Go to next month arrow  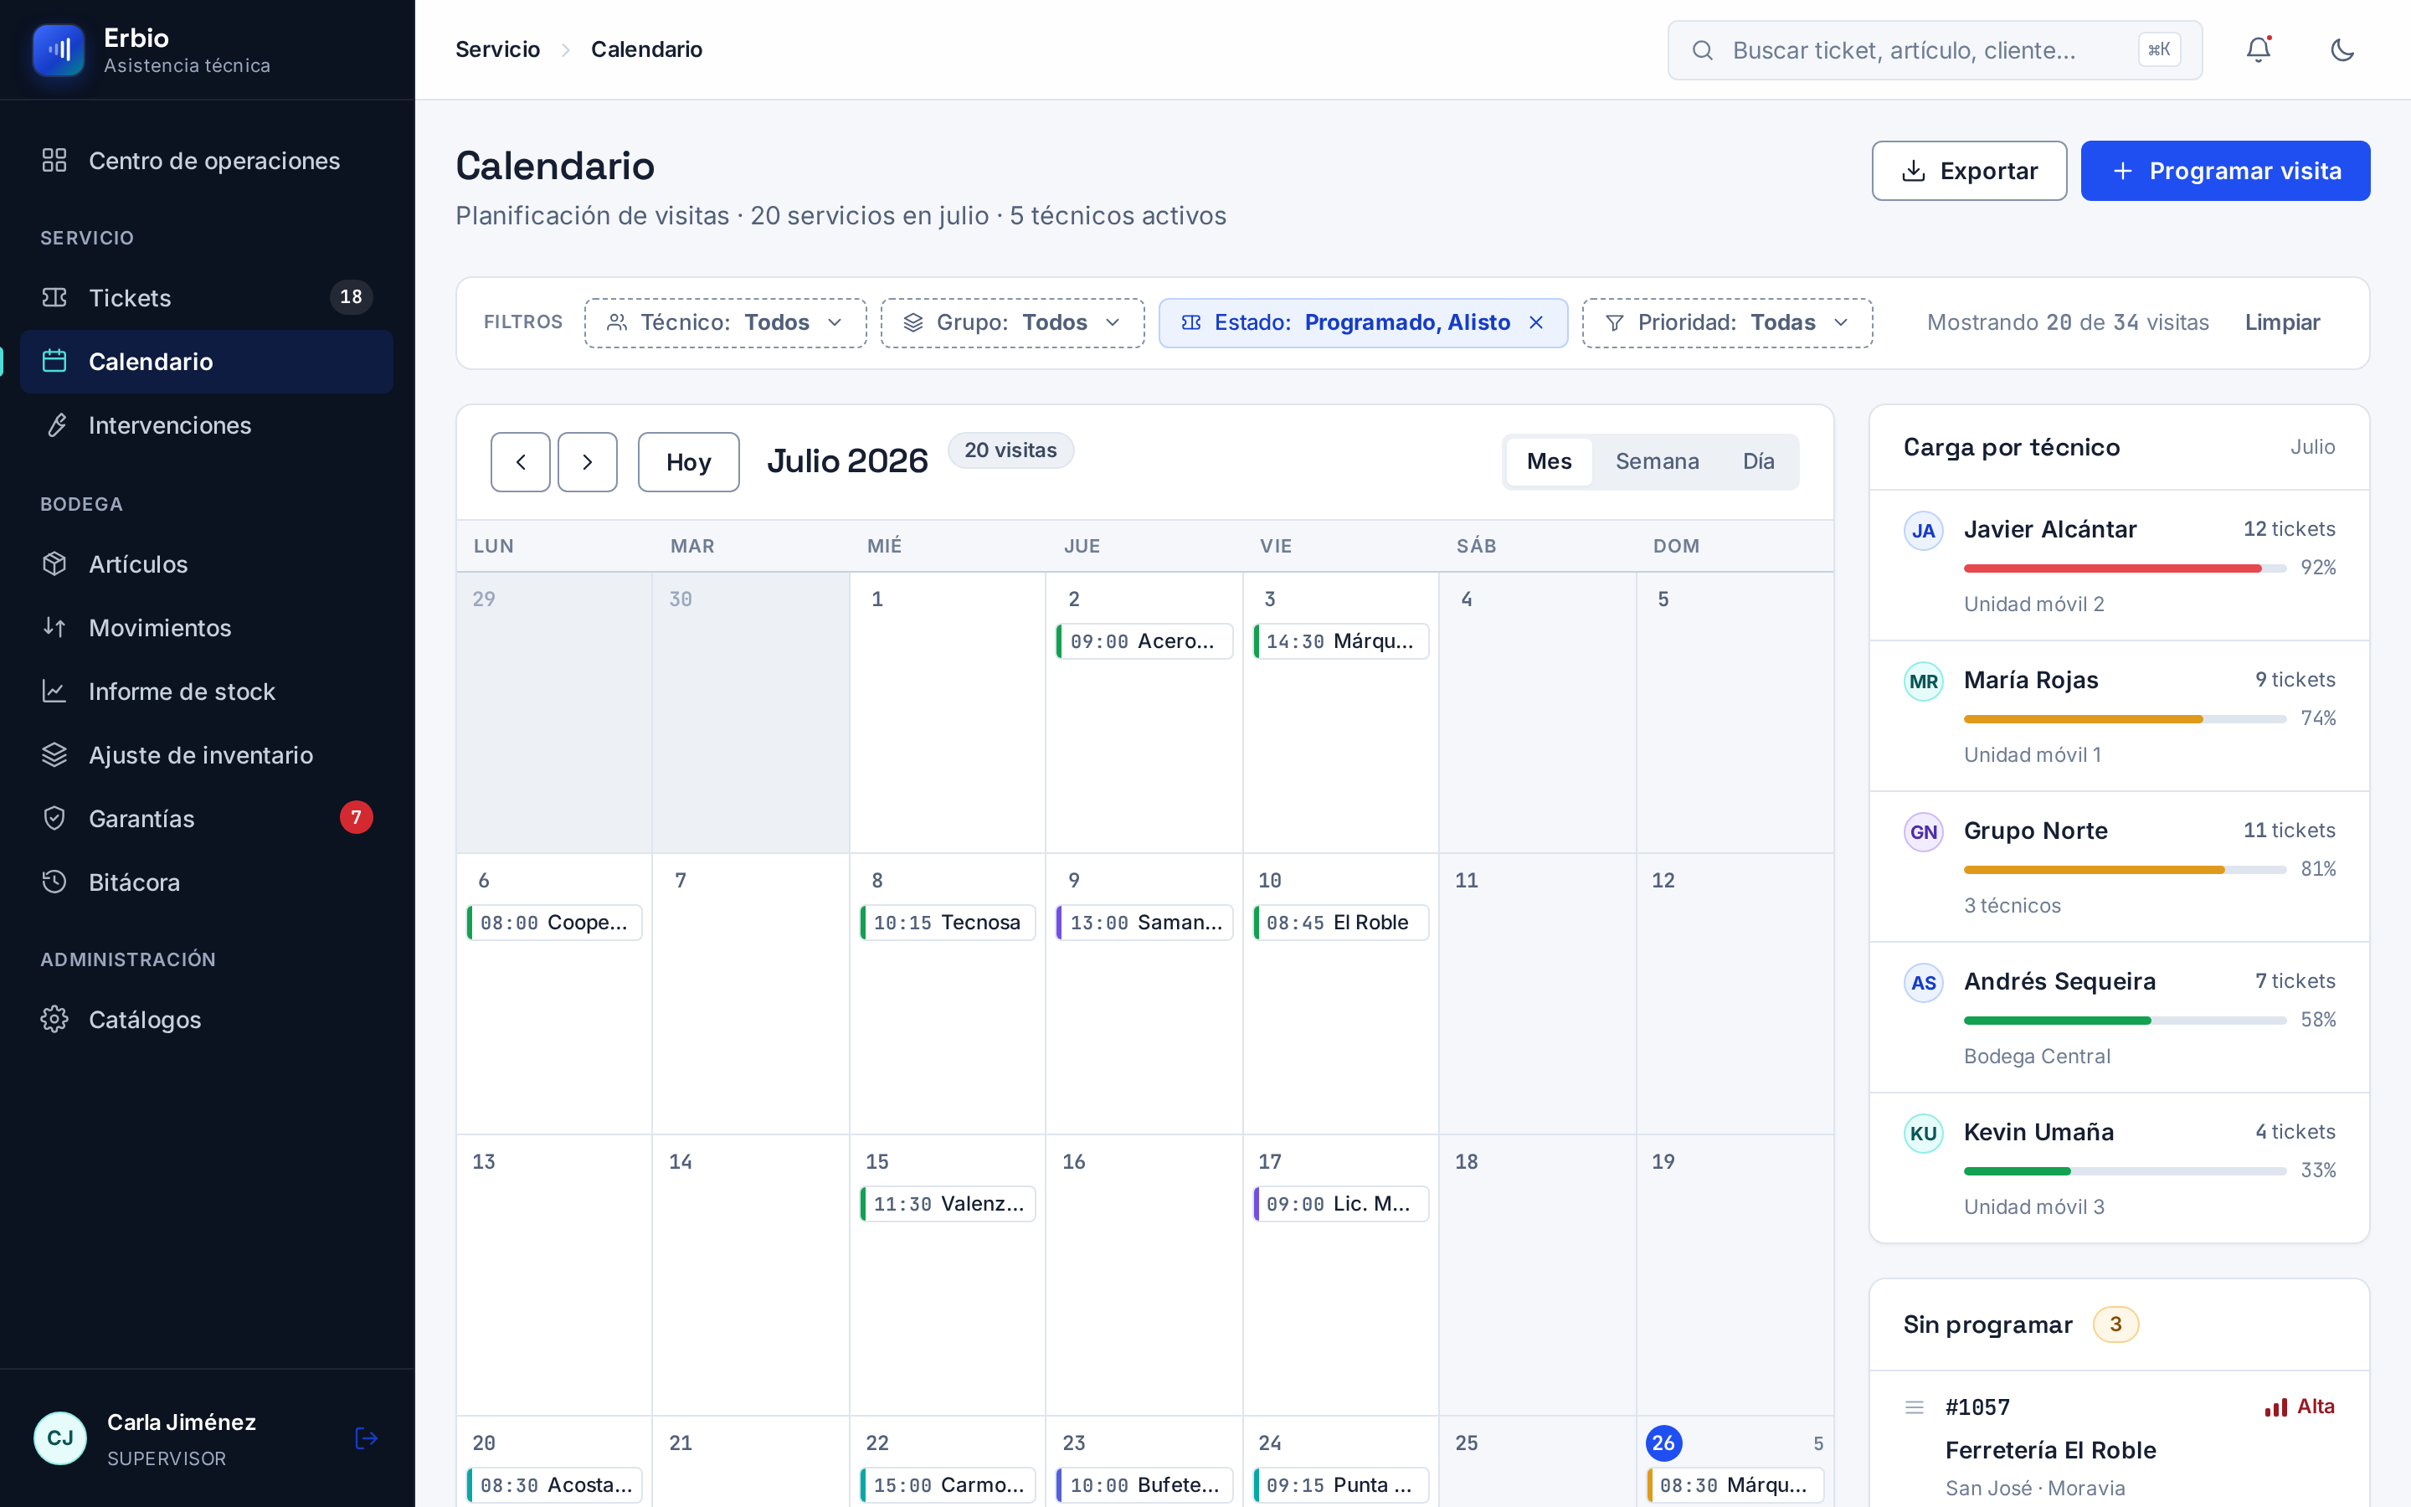coord(587,461)
